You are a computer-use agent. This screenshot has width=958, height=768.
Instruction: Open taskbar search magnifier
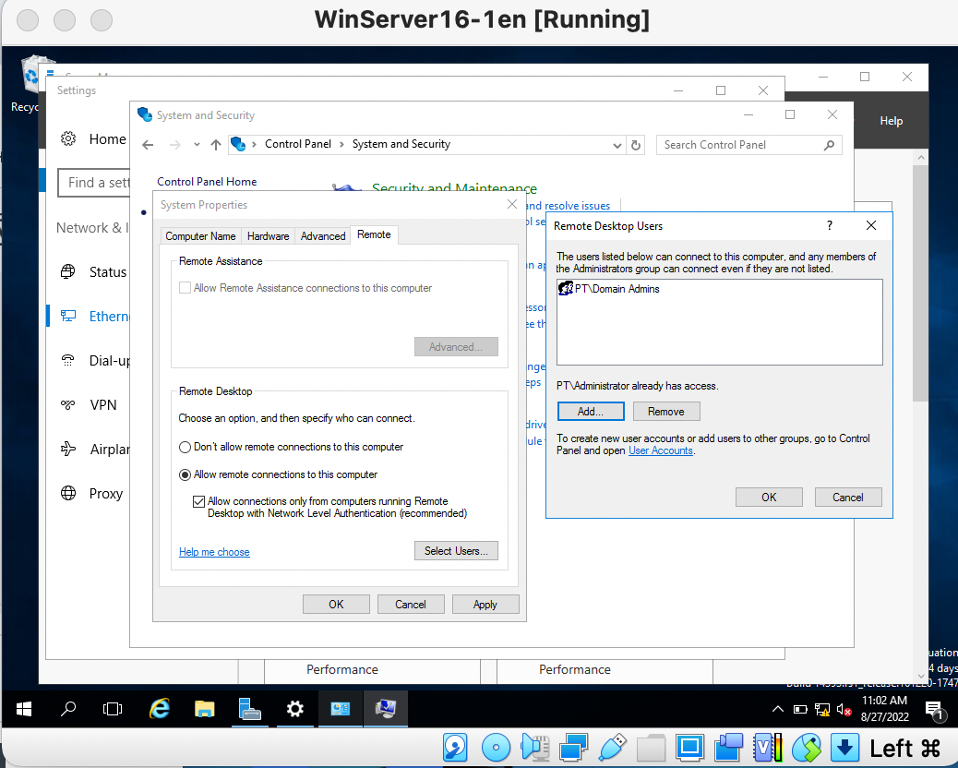(x=67, y=709)
